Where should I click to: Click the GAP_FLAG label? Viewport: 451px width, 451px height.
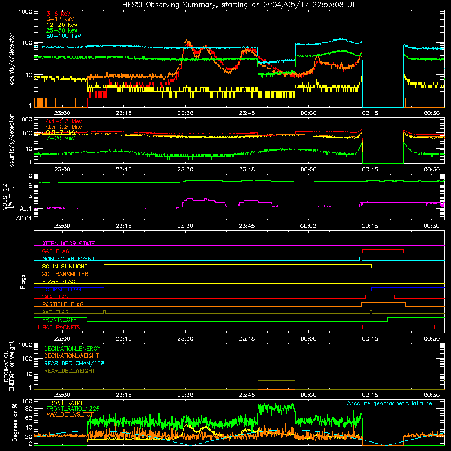tap(55, 251)
